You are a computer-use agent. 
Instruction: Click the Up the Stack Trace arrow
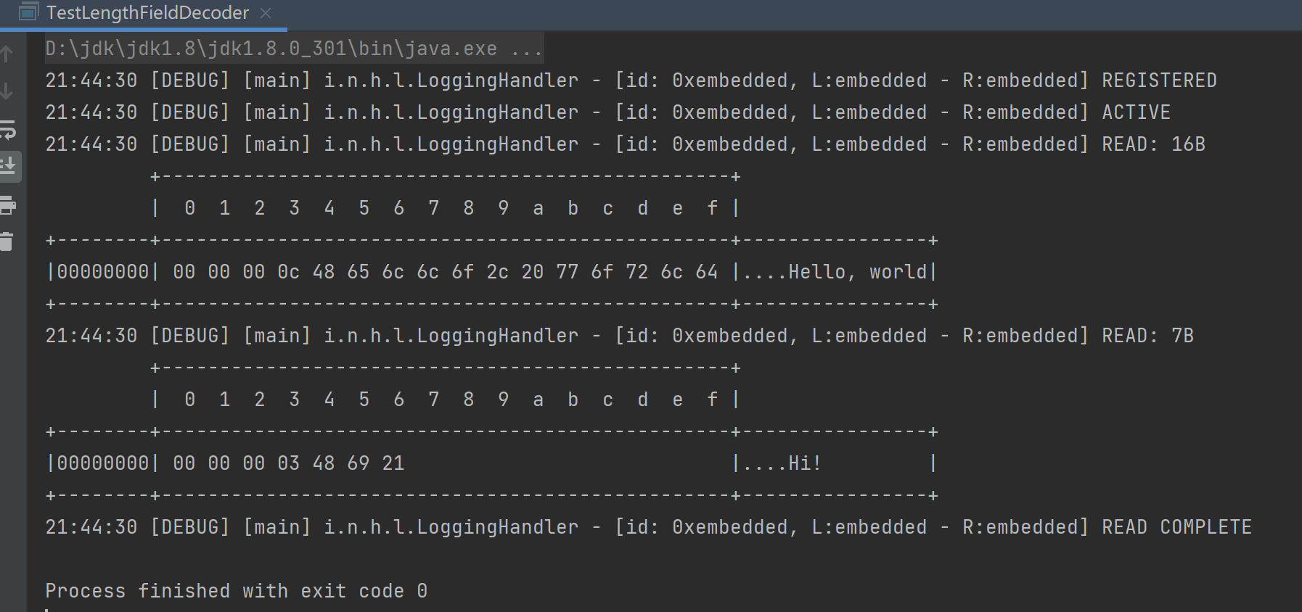click(x=7, y=54)
